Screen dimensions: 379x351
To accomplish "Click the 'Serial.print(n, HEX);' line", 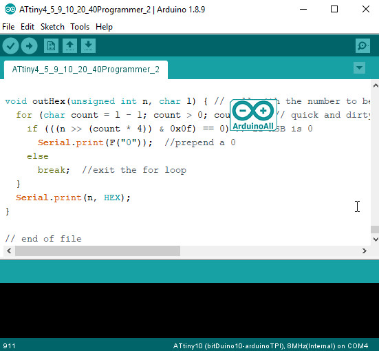I will coord(73,198).
